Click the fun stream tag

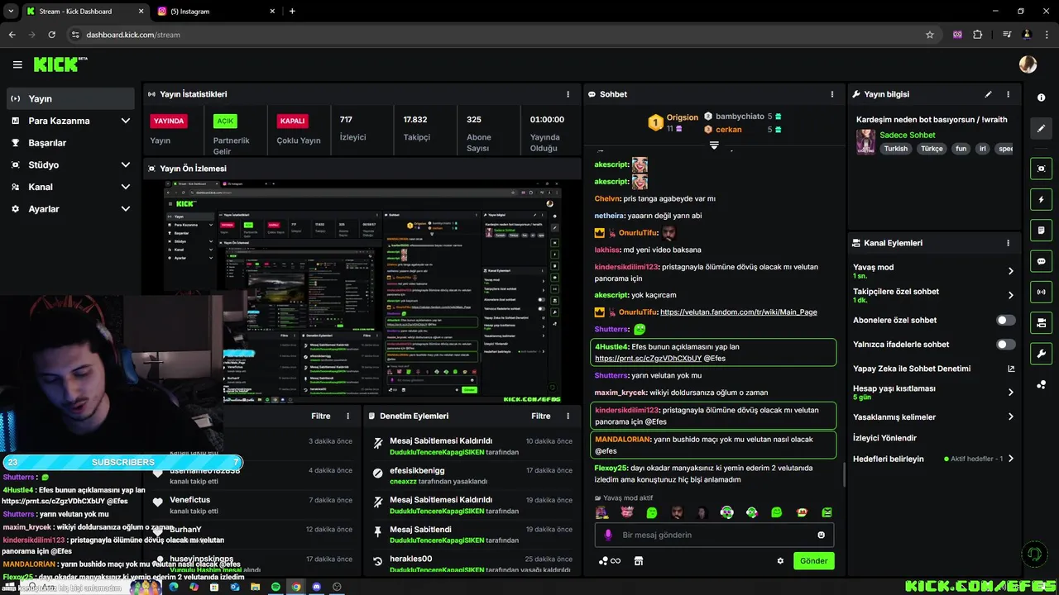(x=961, y=149)
